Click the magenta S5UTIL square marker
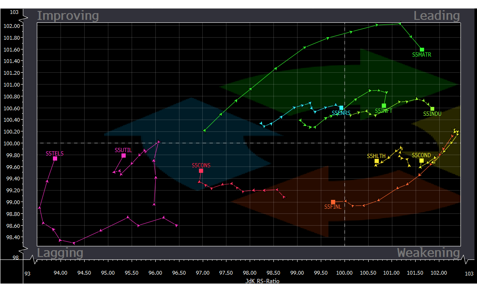The height and width of the screenshot is (292, 477). coord(124,156)
